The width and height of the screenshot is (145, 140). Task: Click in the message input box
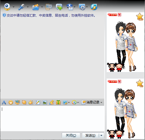pyautogui.click(x=52, y=118)
